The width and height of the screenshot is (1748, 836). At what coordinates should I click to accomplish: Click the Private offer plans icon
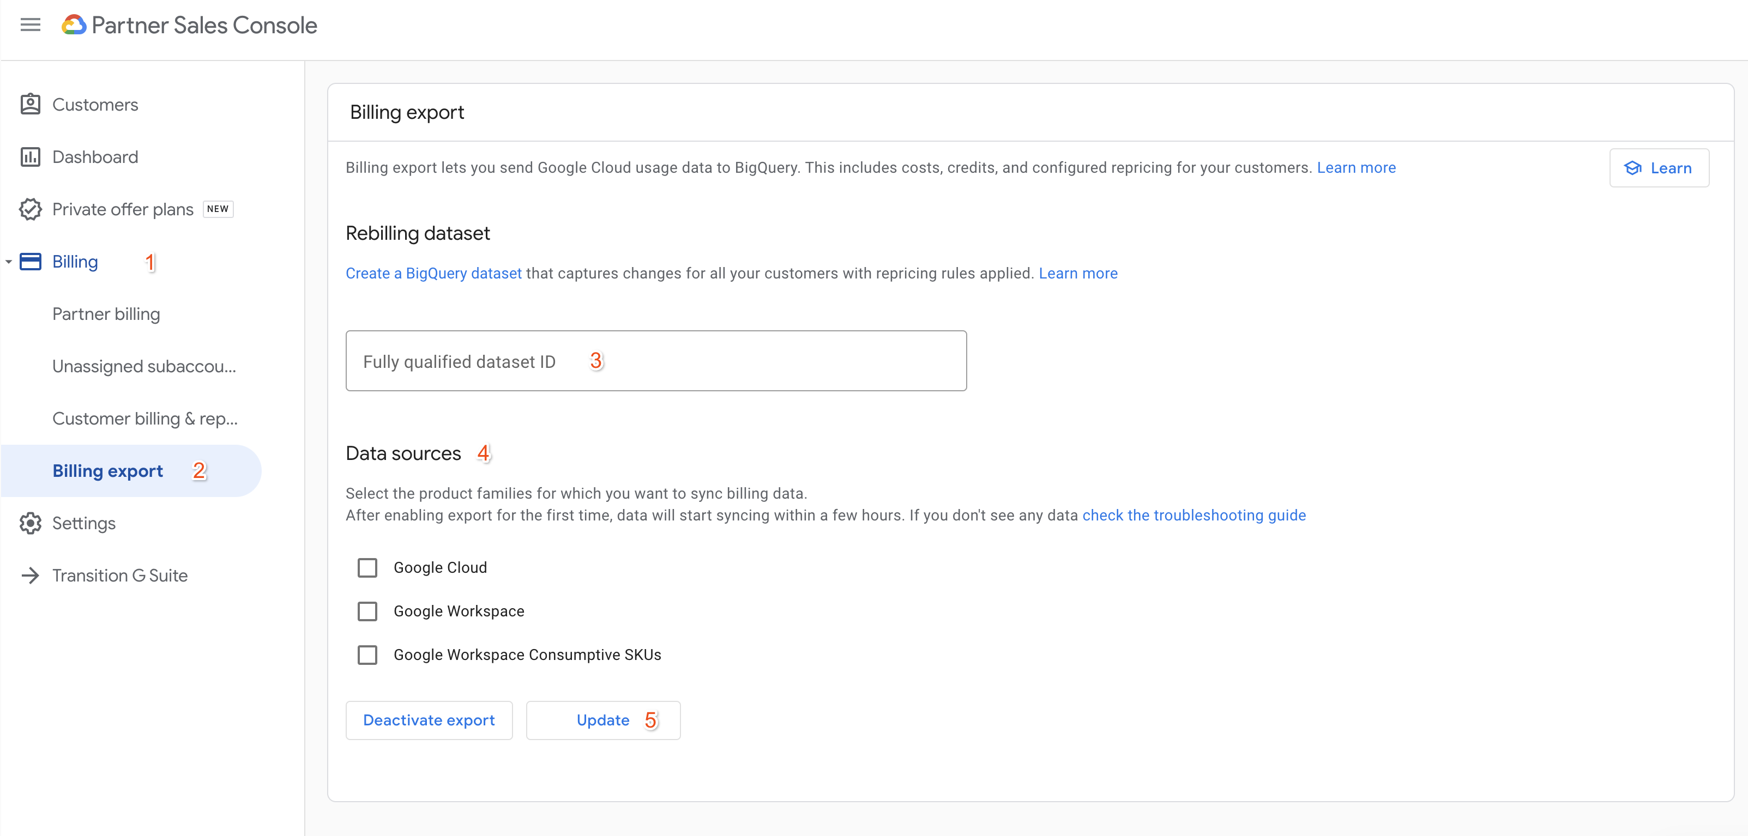point(31,208)
